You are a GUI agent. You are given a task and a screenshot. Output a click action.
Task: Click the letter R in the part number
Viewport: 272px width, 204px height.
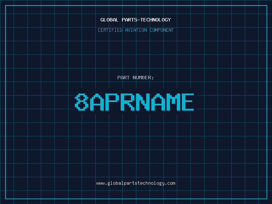(x=127, y=102)
